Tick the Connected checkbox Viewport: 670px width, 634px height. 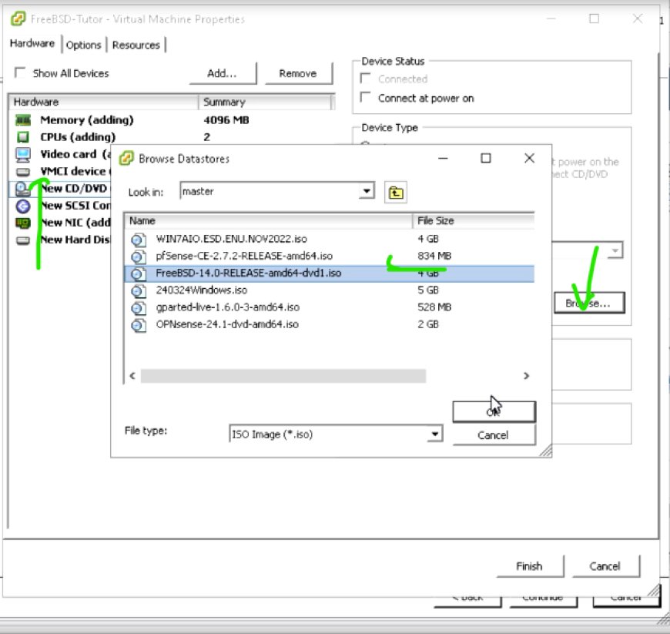(365, 79)
